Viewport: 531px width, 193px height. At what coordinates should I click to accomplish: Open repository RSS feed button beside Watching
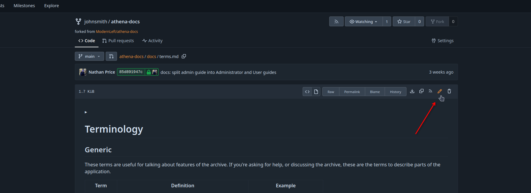(x=336, y=22)
